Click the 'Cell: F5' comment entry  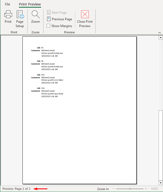click(x=40, y=48)
